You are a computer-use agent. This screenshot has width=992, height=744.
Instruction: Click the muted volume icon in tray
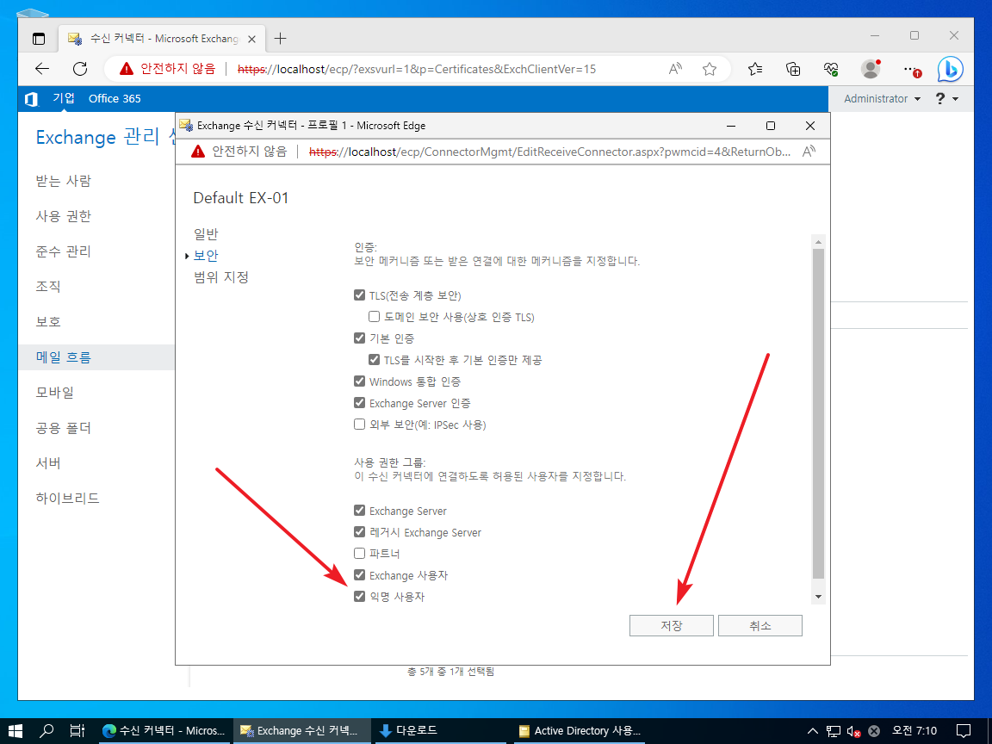point(853,731)
